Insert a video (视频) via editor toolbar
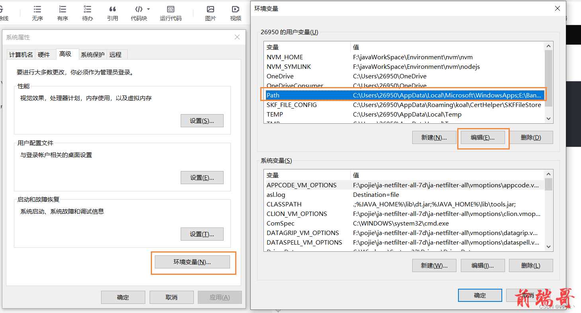Image resolution: width=581 pixels, height=313 pixels. (x=236, y=13)
